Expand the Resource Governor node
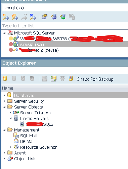 [x=10, y=147]
